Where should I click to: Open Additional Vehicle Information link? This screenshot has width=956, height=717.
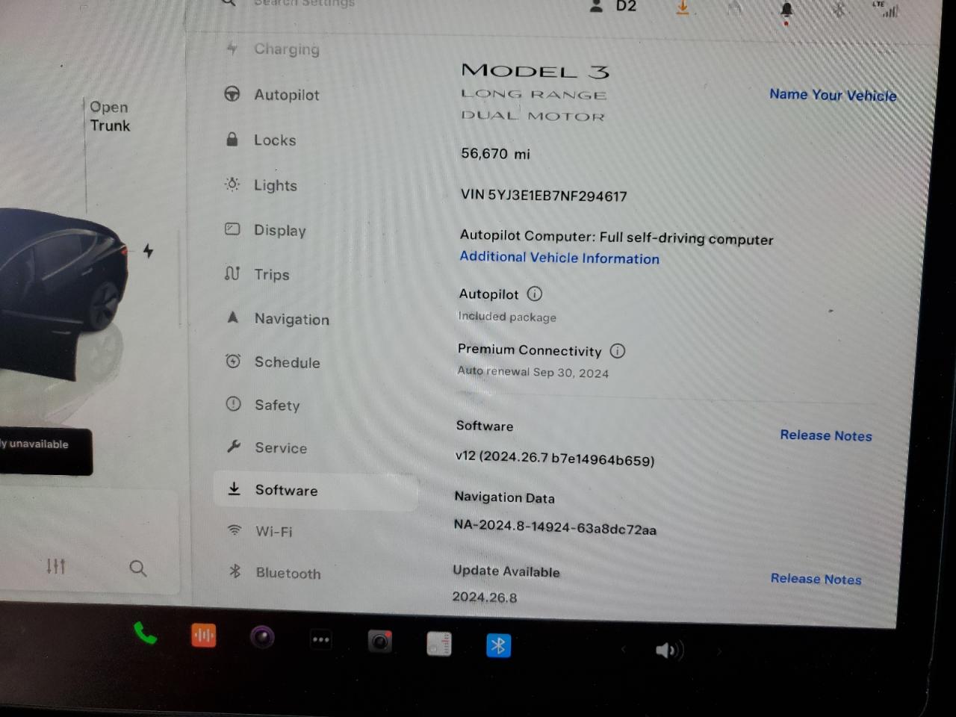pyautogui.click(x=559, y=258)
